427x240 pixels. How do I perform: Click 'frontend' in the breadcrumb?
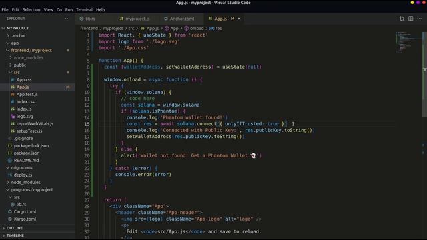pos(89,28)
